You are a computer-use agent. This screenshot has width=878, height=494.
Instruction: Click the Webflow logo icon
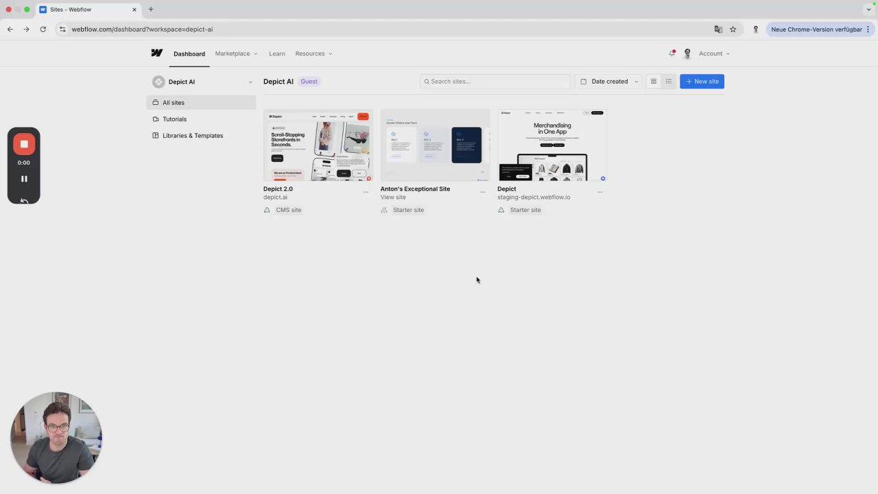click(x=156, y=53)
